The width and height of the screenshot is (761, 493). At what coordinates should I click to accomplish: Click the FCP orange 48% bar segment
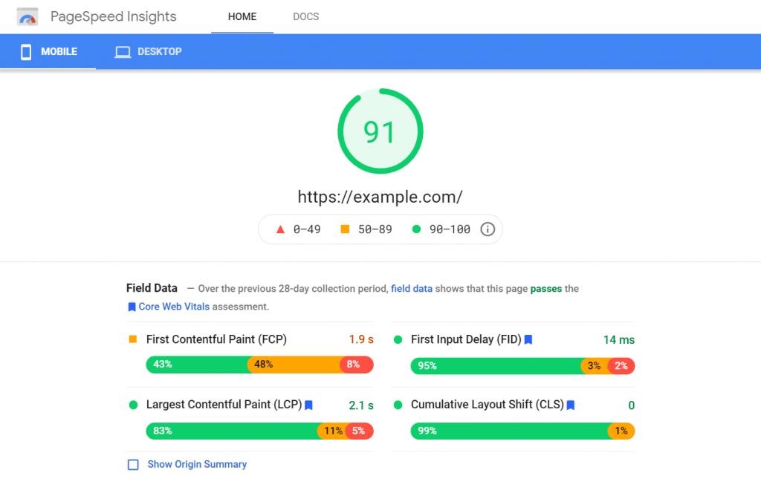[x=295, y=365]
